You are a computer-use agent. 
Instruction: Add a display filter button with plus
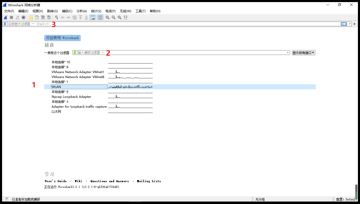click(x=355, y=24)
